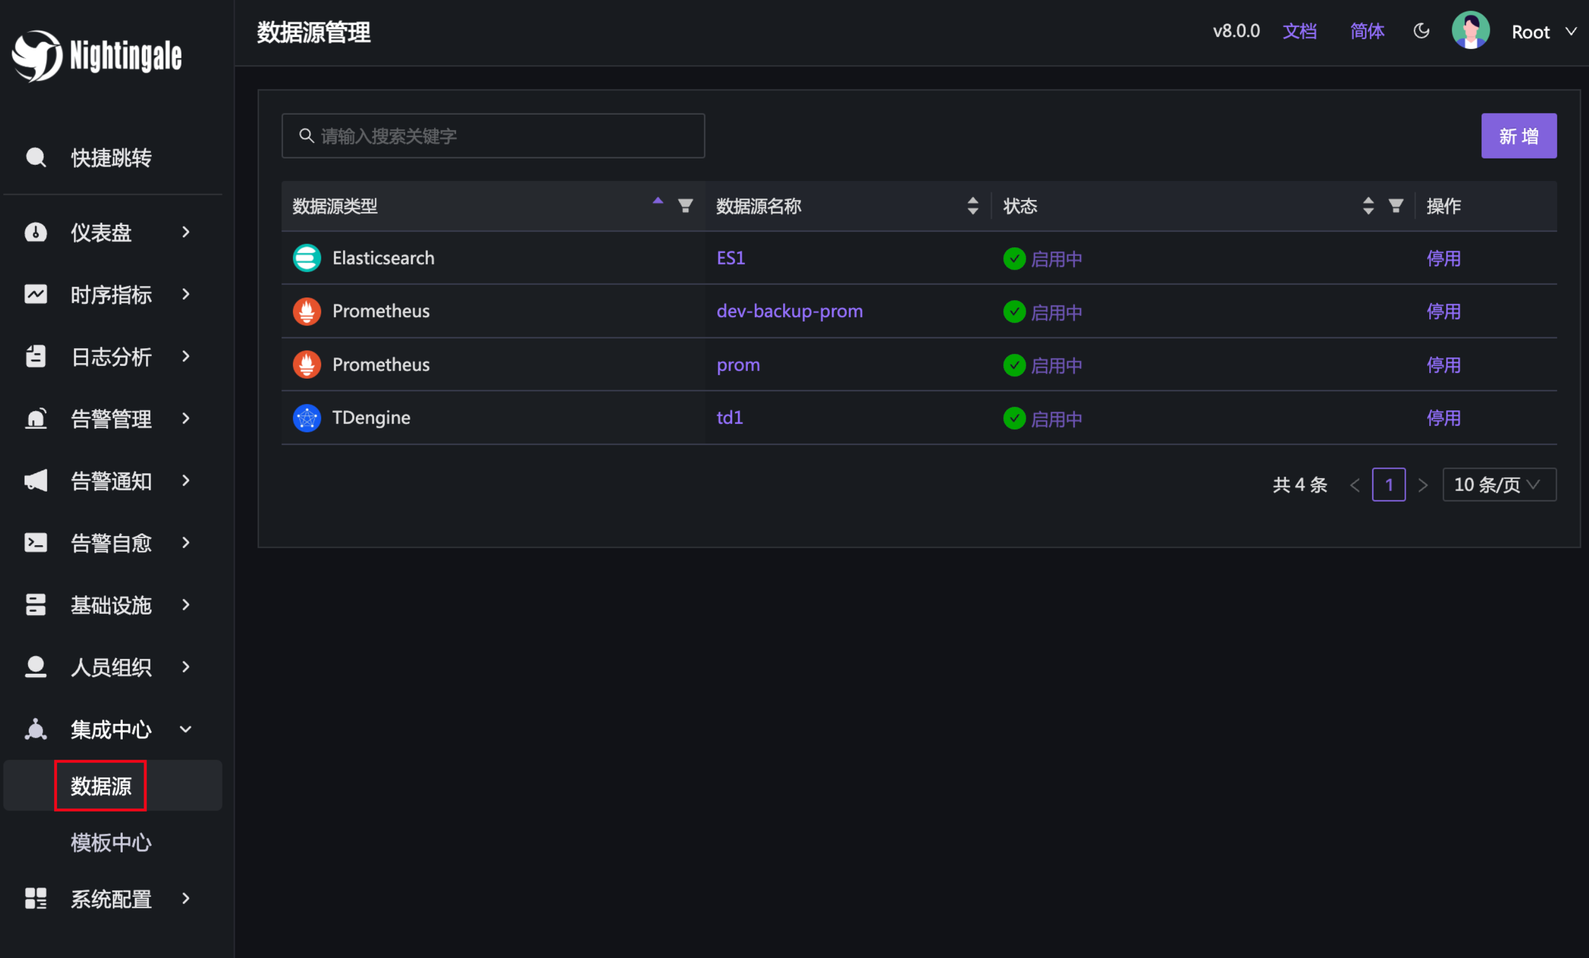Open the 10 条/页 page size dropdown
Viewport: 1589px width, 958px height.
(x=1498, y=485)
